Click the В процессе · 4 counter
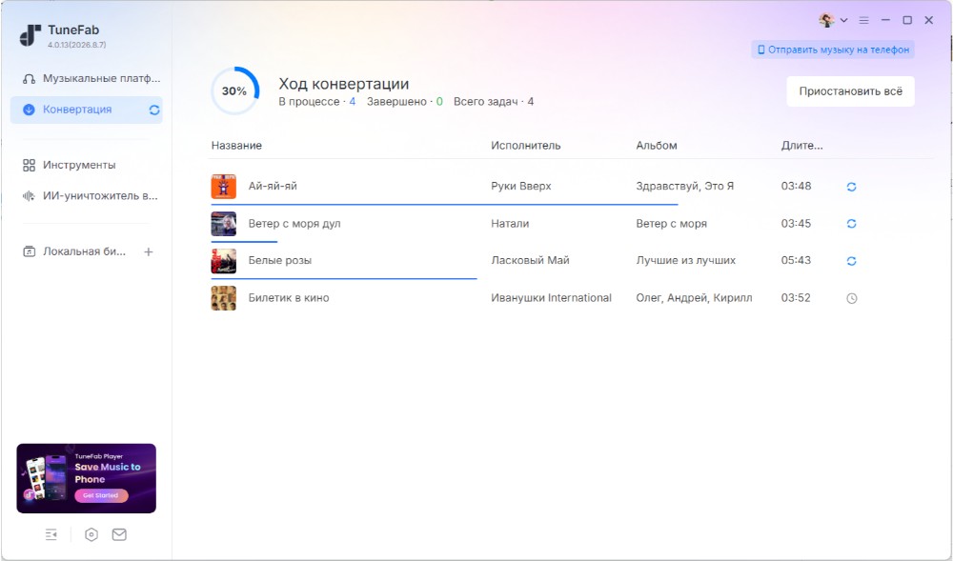 click(x=317, y=102)
